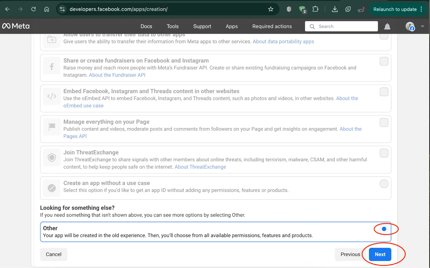Bookmark the page with the star icon
Image resolution: width=430 pixels, height=268 pixels.
(x=271, y=9)
